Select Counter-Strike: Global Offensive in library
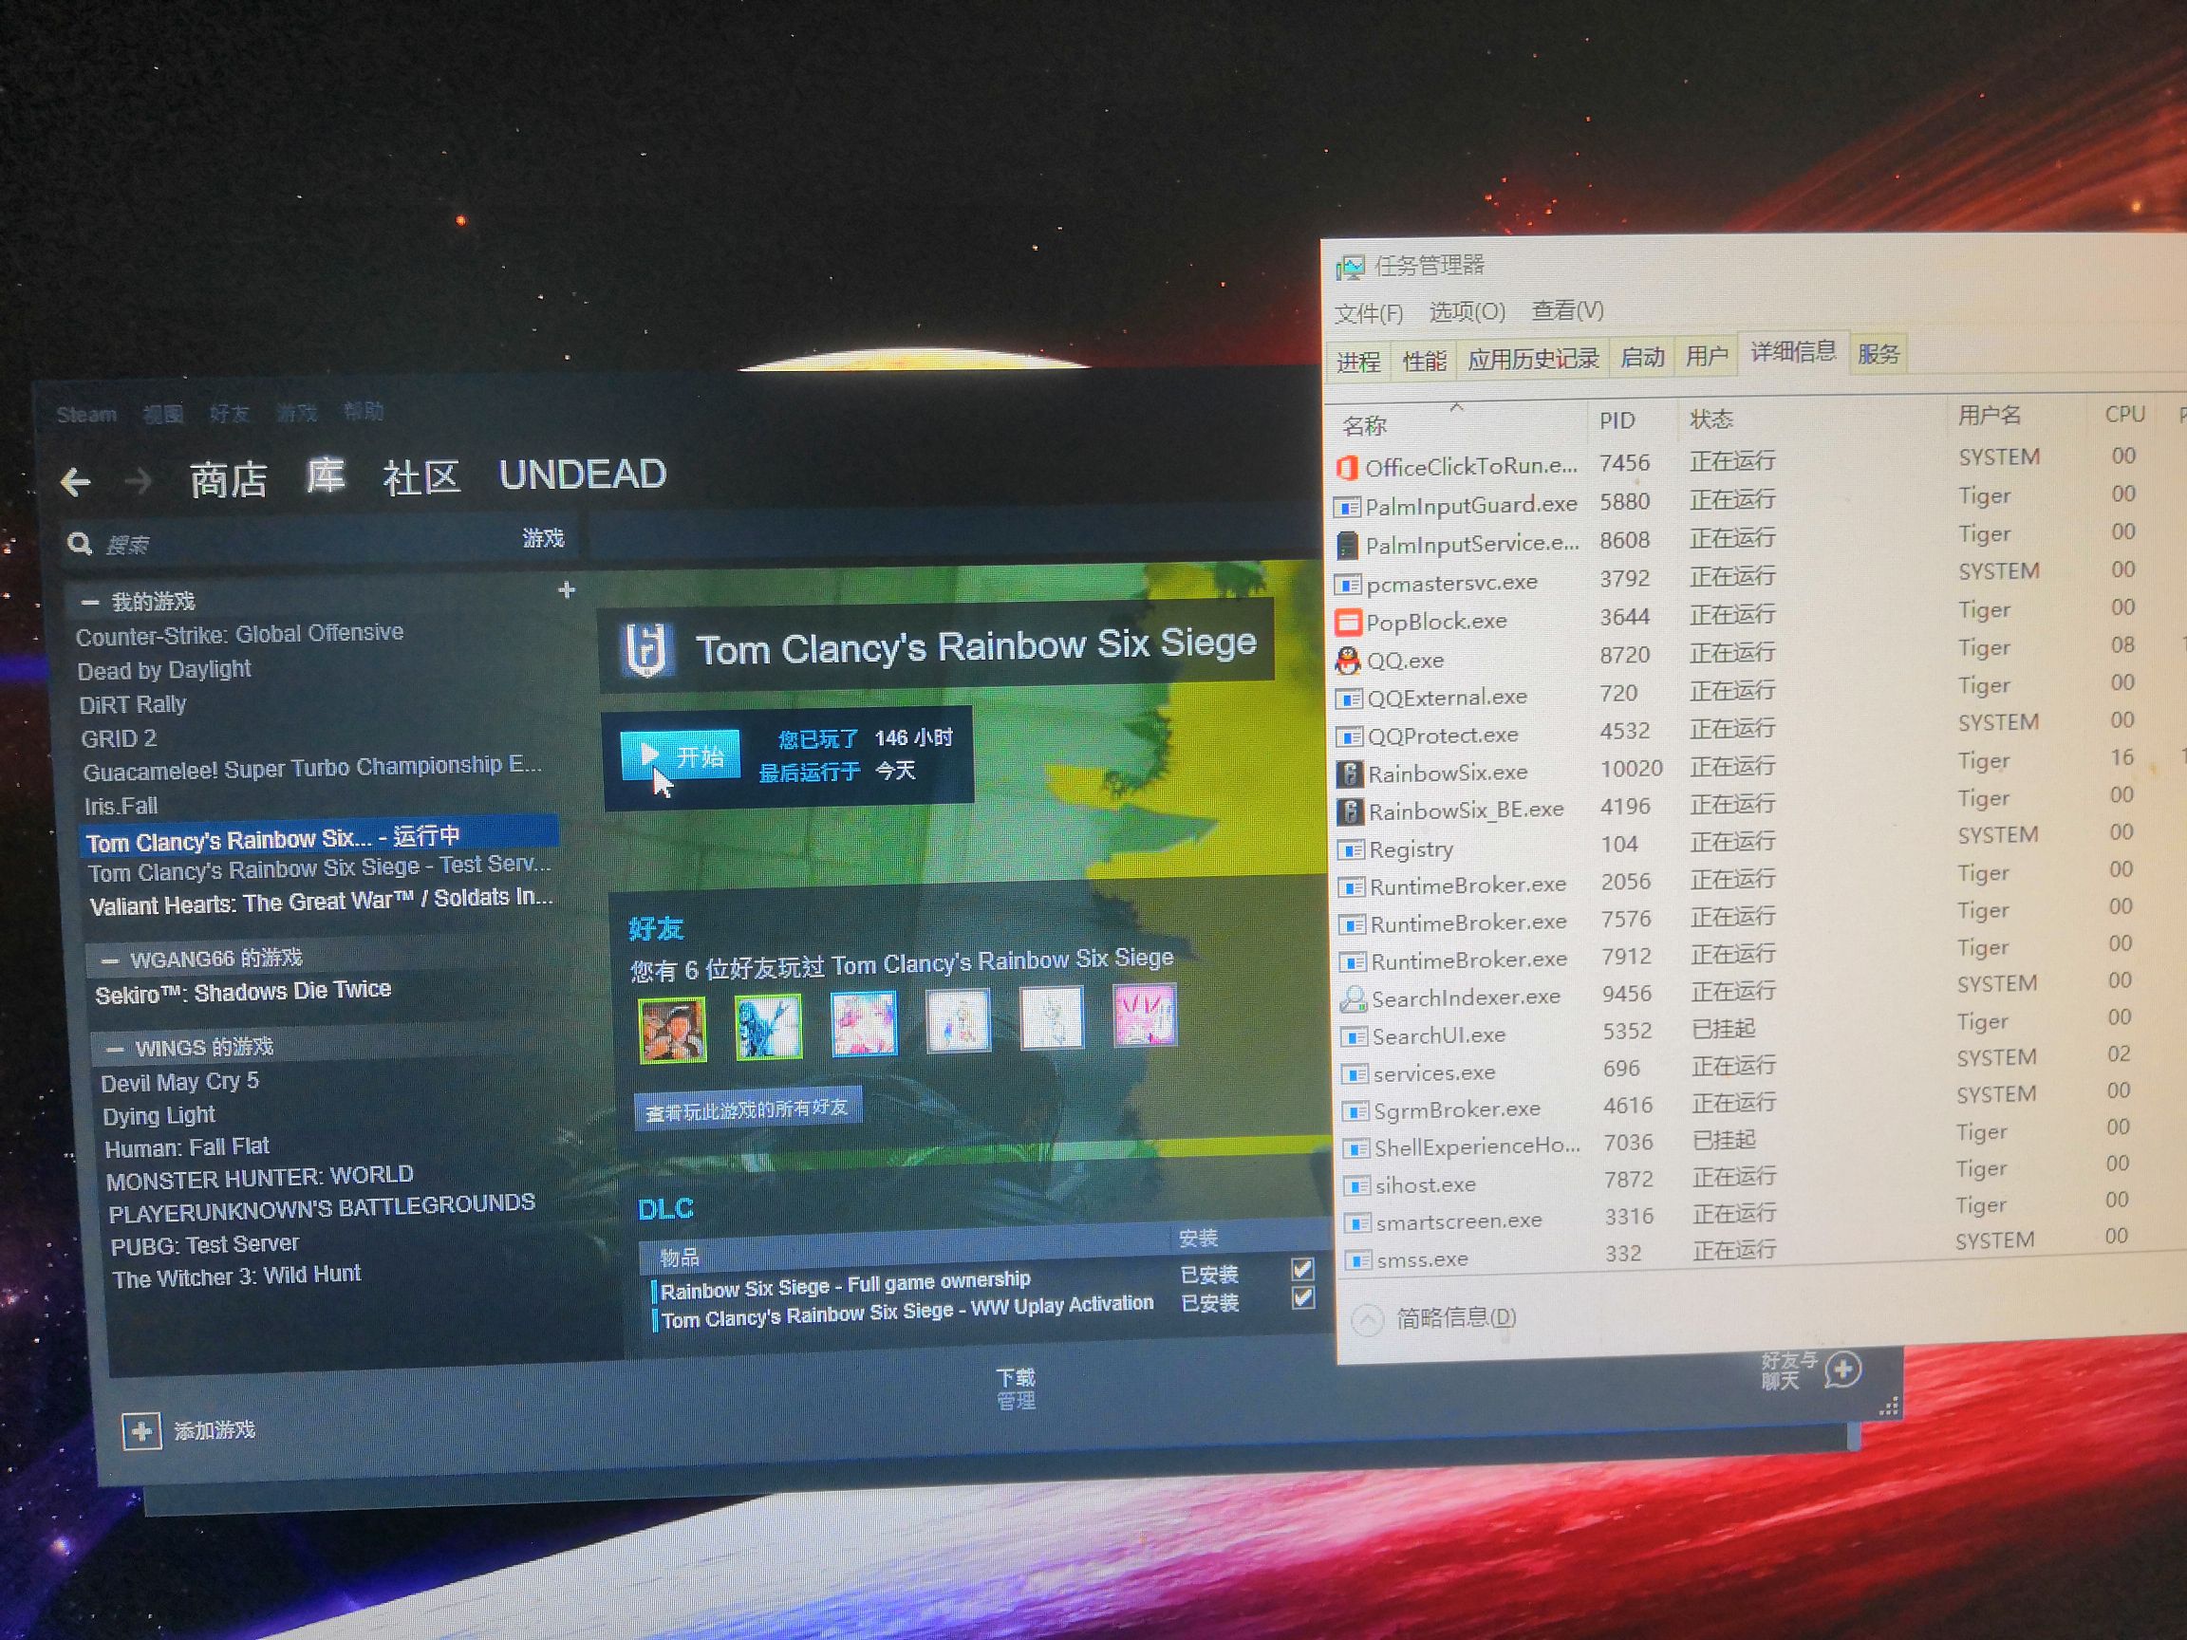 pos(240,634)
